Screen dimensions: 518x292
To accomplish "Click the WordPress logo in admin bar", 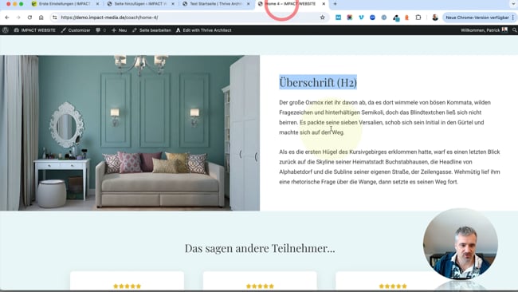I will click(x=6, y=30).
